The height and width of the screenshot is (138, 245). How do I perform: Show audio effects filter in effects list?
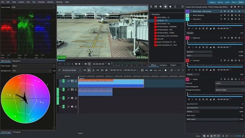tap(161, 7)
